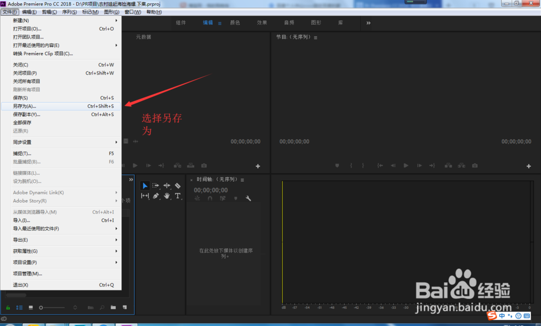
Task: Open the Find icon in the project panel
Action: [102, 307]
